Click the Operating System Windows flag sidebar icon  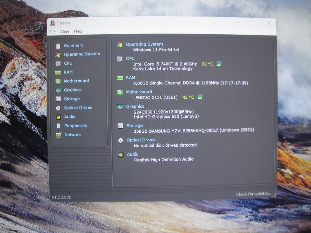pos(58,55)
